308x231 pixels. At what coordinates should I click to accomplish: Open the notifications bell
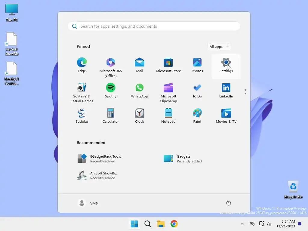[300, 224]
